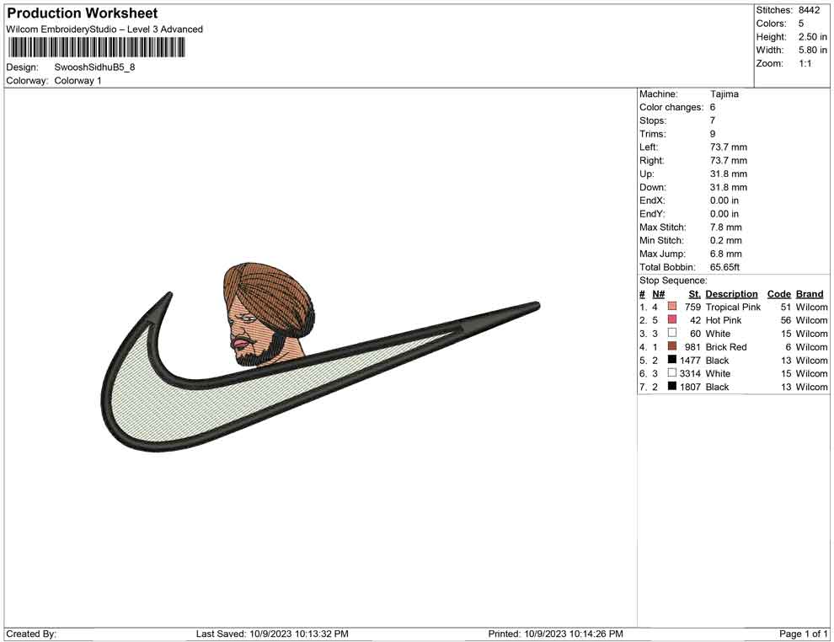Click the design name 'SwooshSidhuB5_8'

pos(94,67)
